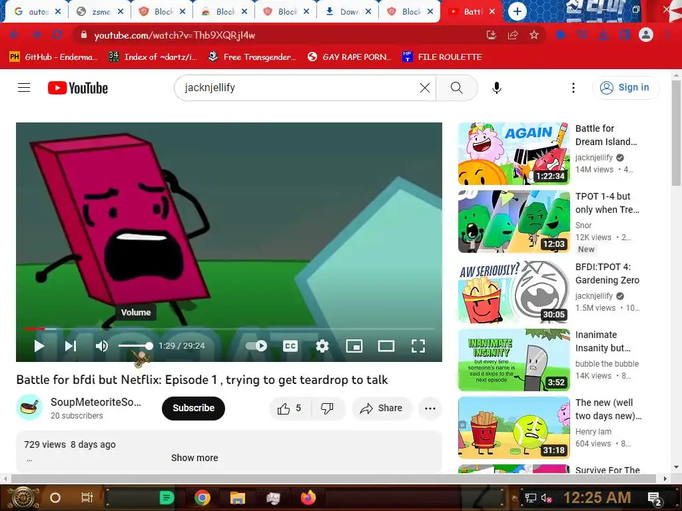Open Chrome from the taskbar

coord(202,498)
